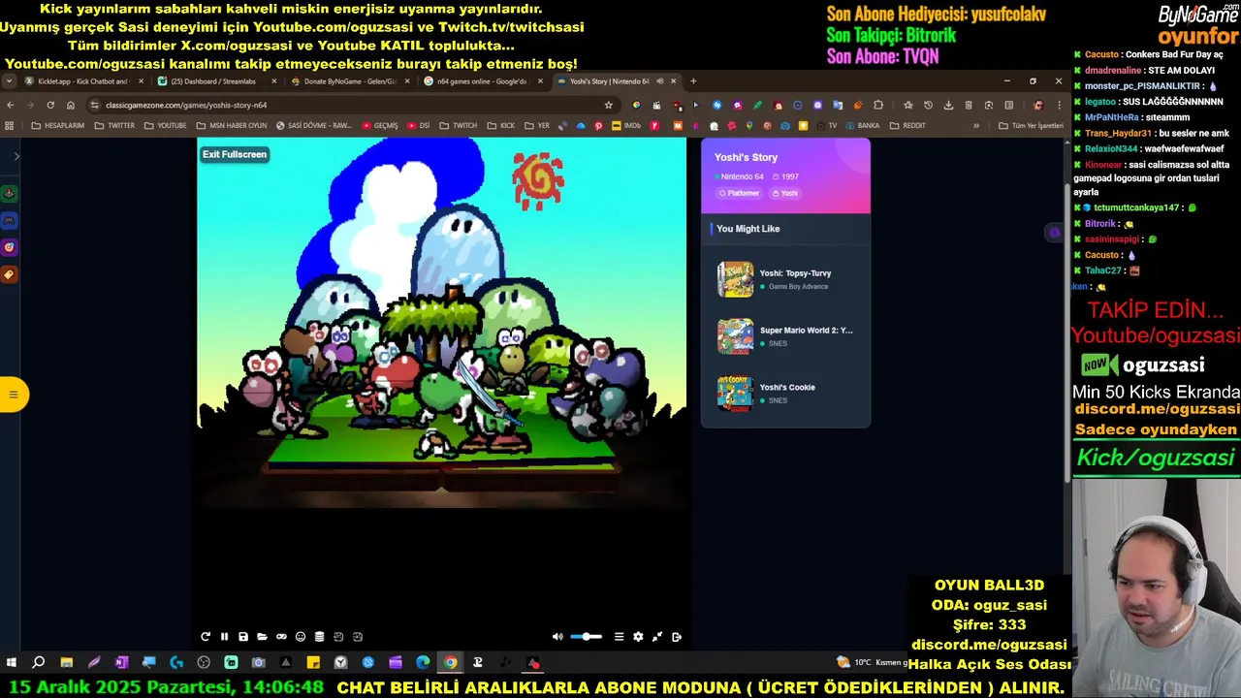The width and height of the screenshot is (1241, 698).
Task: Open OneNote from taskbar
Action: pos(121,663)
